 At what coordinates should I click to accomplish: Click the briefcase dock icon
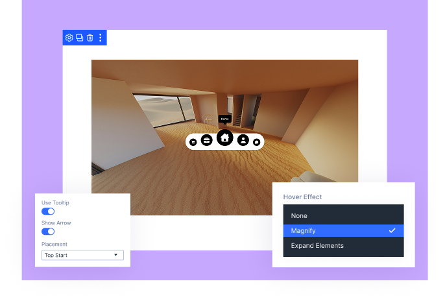pyautogui.click(x=206, y=140)
